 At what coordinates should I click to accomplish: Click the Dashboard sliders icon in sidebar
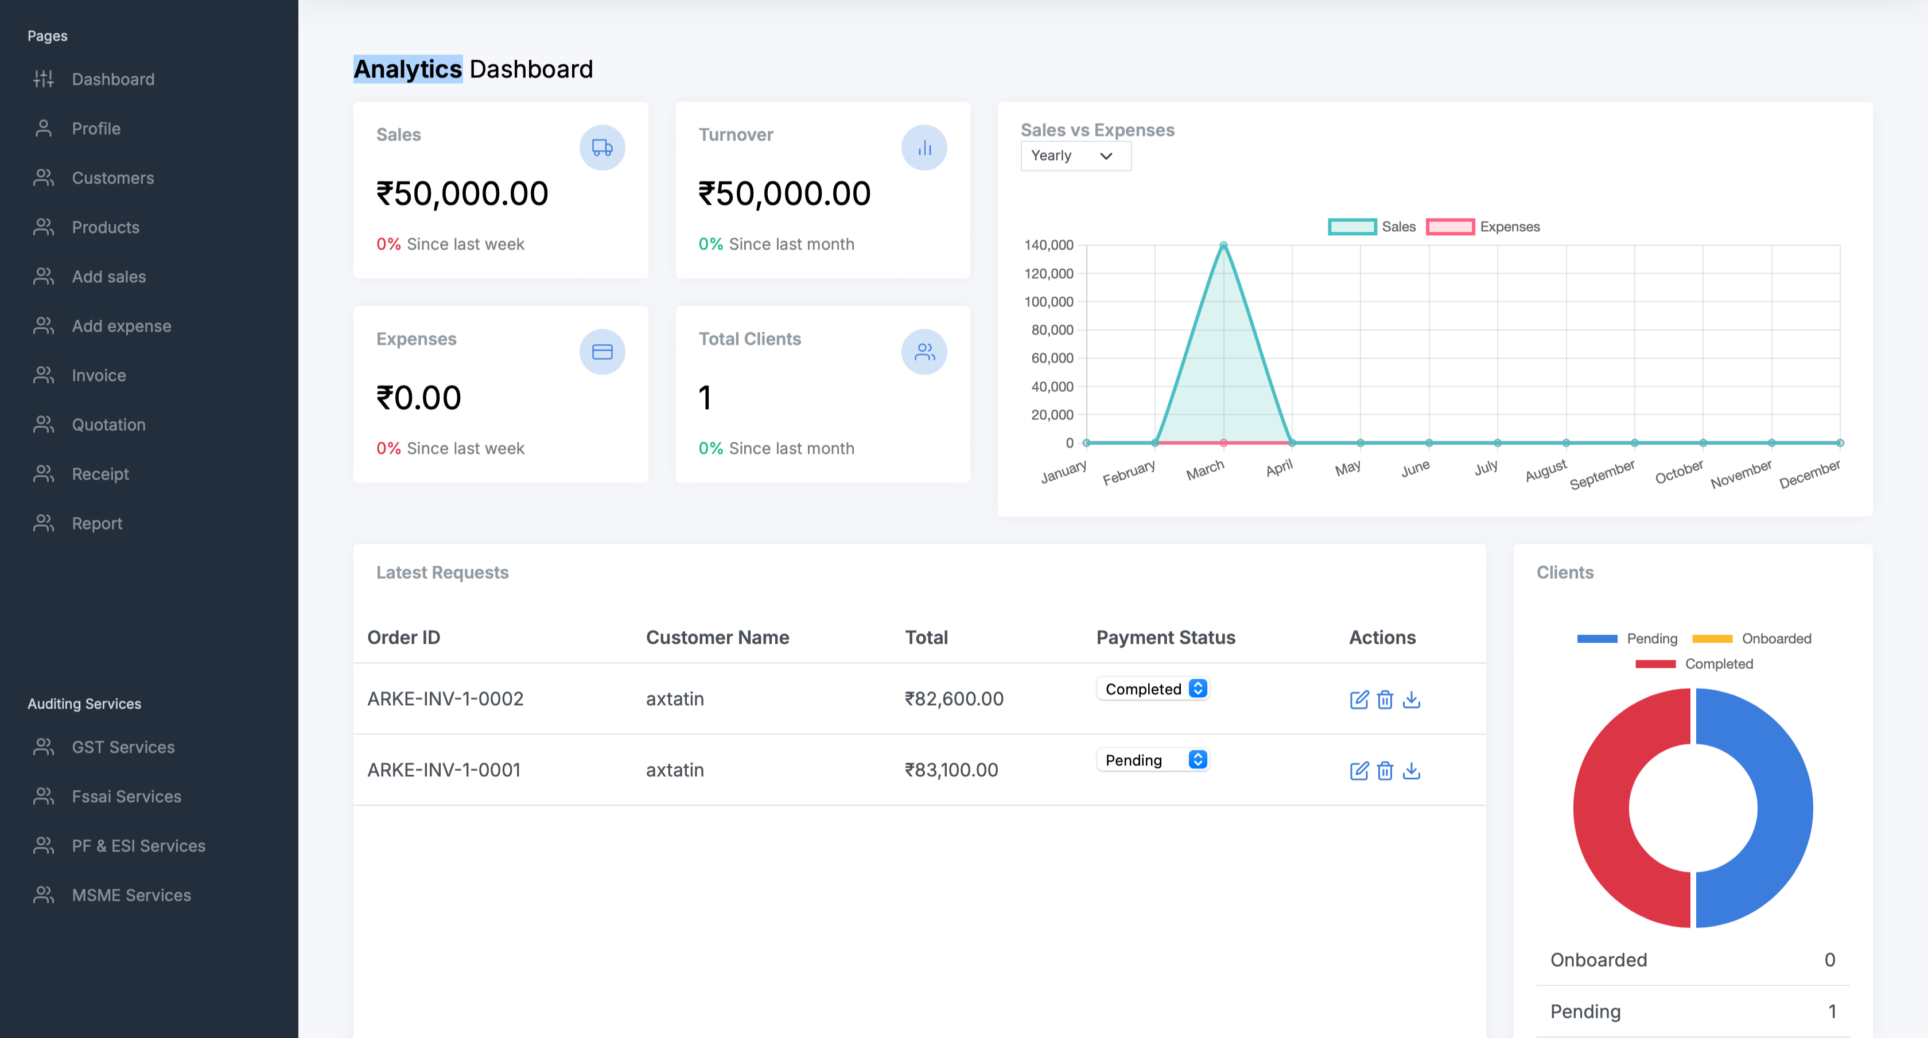(44, 79)
